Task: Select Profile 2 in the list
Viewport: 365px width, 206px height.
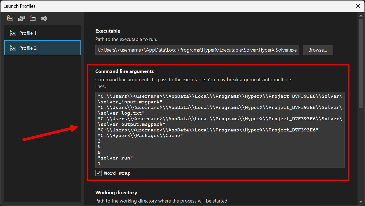Action: [43, 48]
